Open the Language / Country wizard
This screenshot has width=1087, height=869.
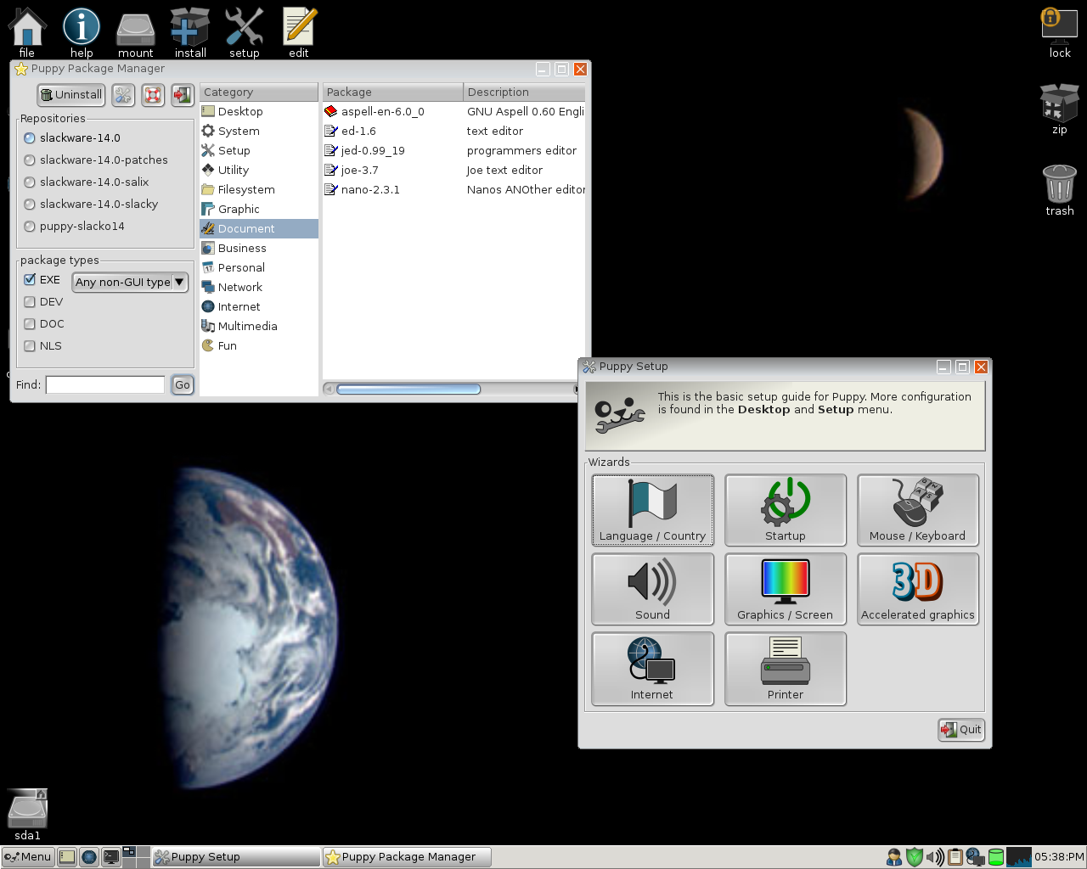(652, 510)
